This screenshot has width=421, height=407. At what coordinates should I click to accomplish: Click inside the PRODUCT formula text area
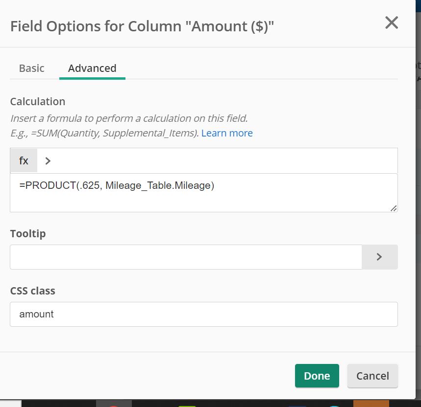click(204, 193)
